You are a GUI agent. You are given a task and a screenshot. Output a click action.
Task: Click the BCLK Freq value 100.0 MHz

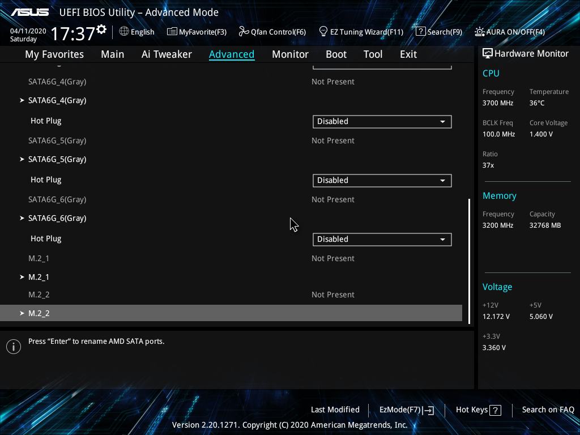498,134
